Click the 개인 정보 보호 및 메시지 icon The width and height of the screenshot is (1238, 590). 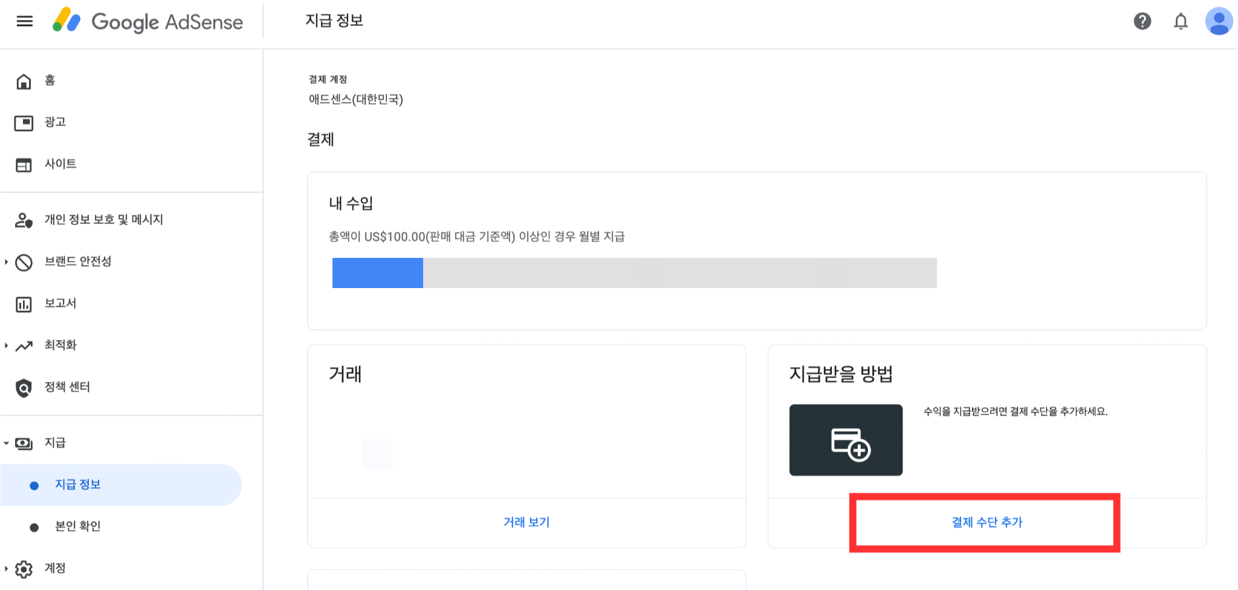coord(24,219)
